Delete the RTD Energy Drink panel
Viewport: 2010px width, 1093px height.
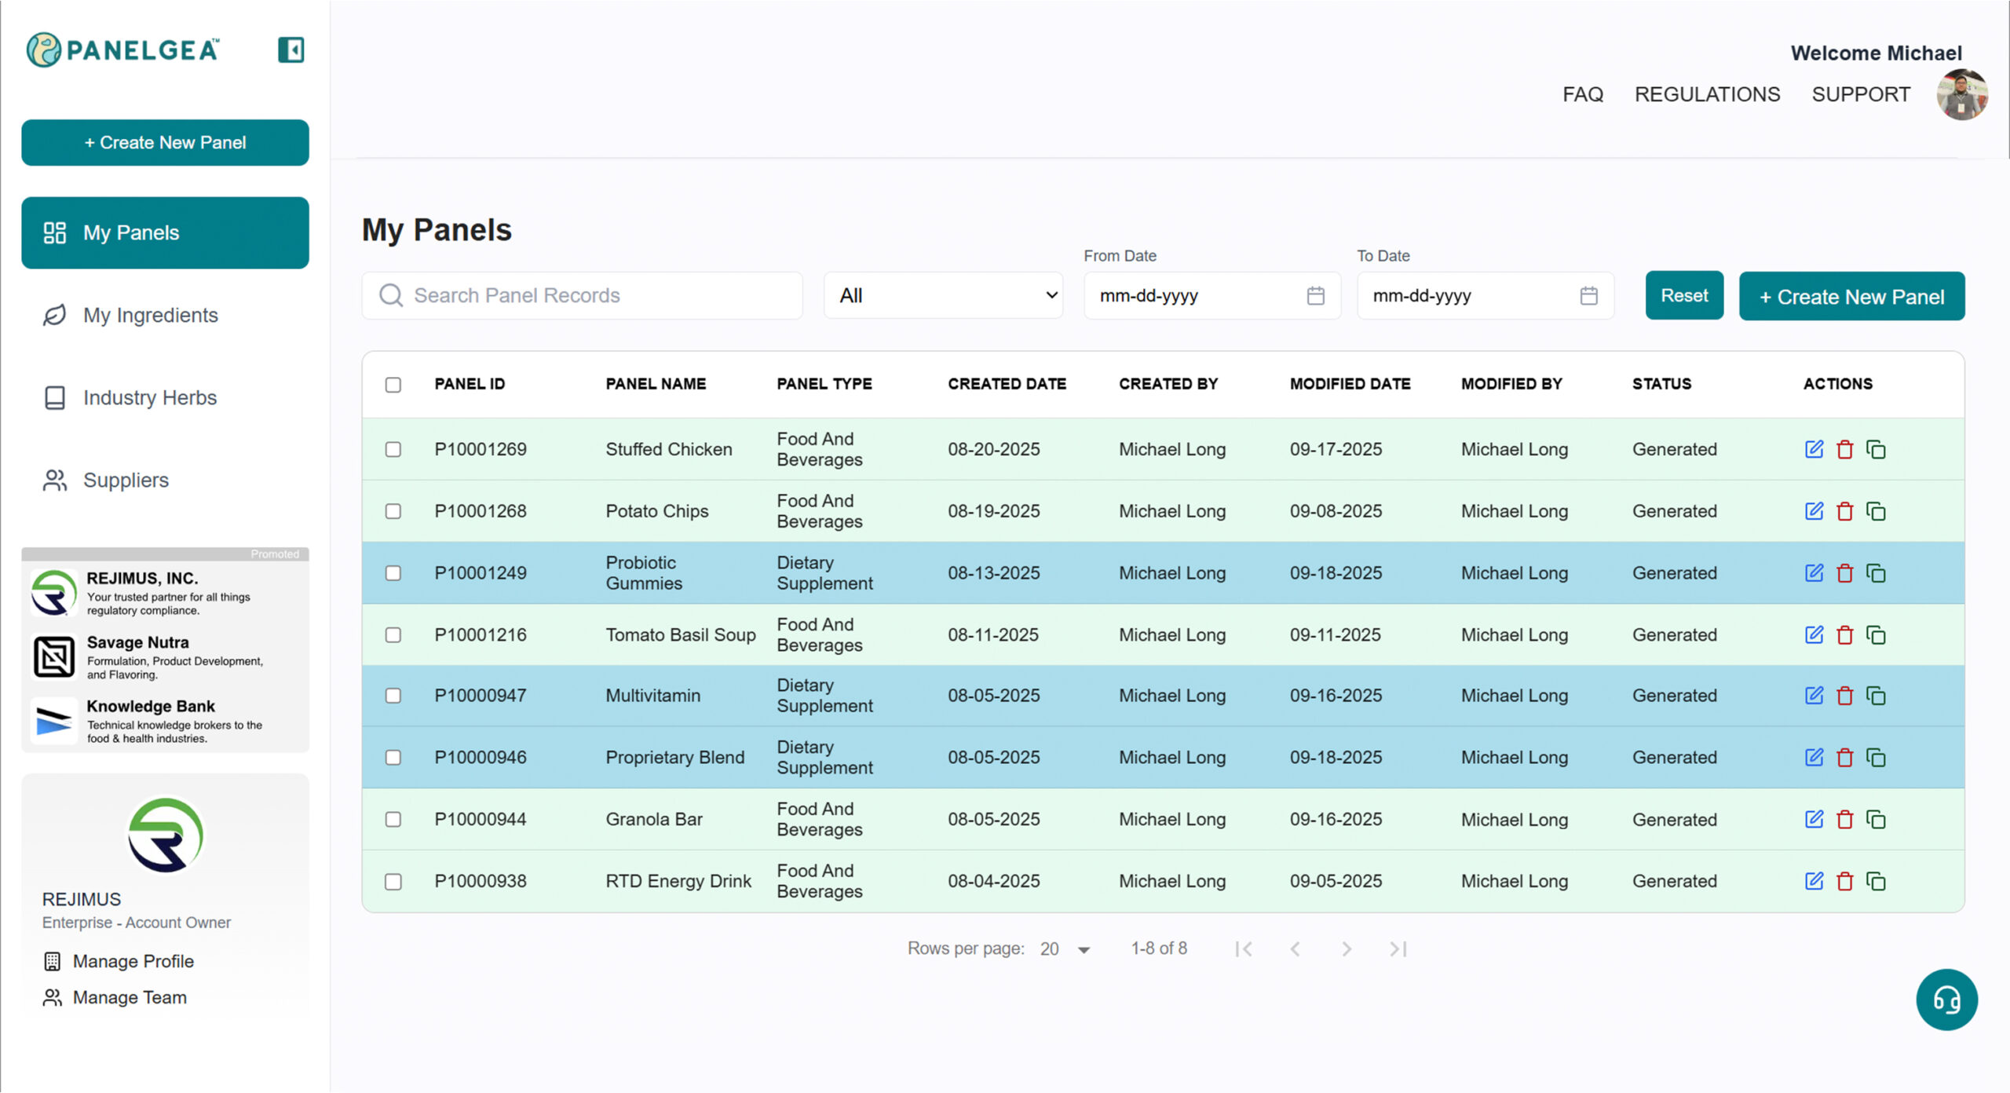[x=1844, y=881]
